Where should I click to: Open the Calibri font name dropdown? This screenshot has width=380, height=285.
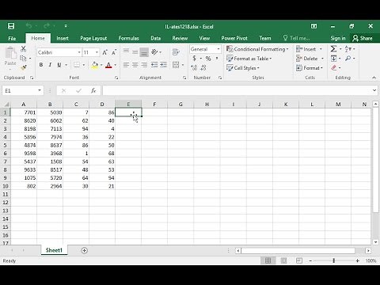[79, 52]
